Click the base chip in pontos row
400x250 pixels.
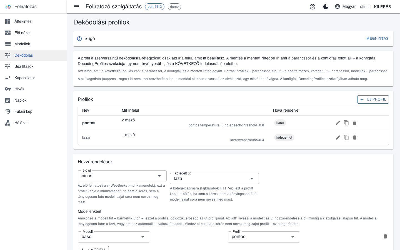click(280, 123)
